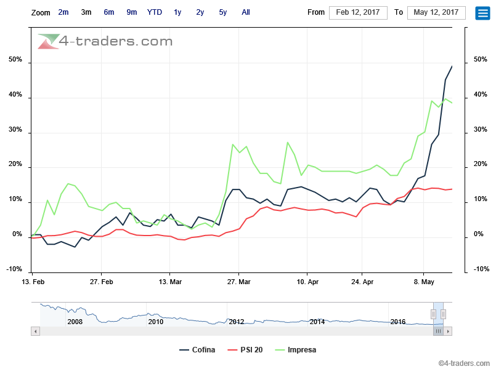
Task: Select the 5y zoom range
Action: point(222,12)
